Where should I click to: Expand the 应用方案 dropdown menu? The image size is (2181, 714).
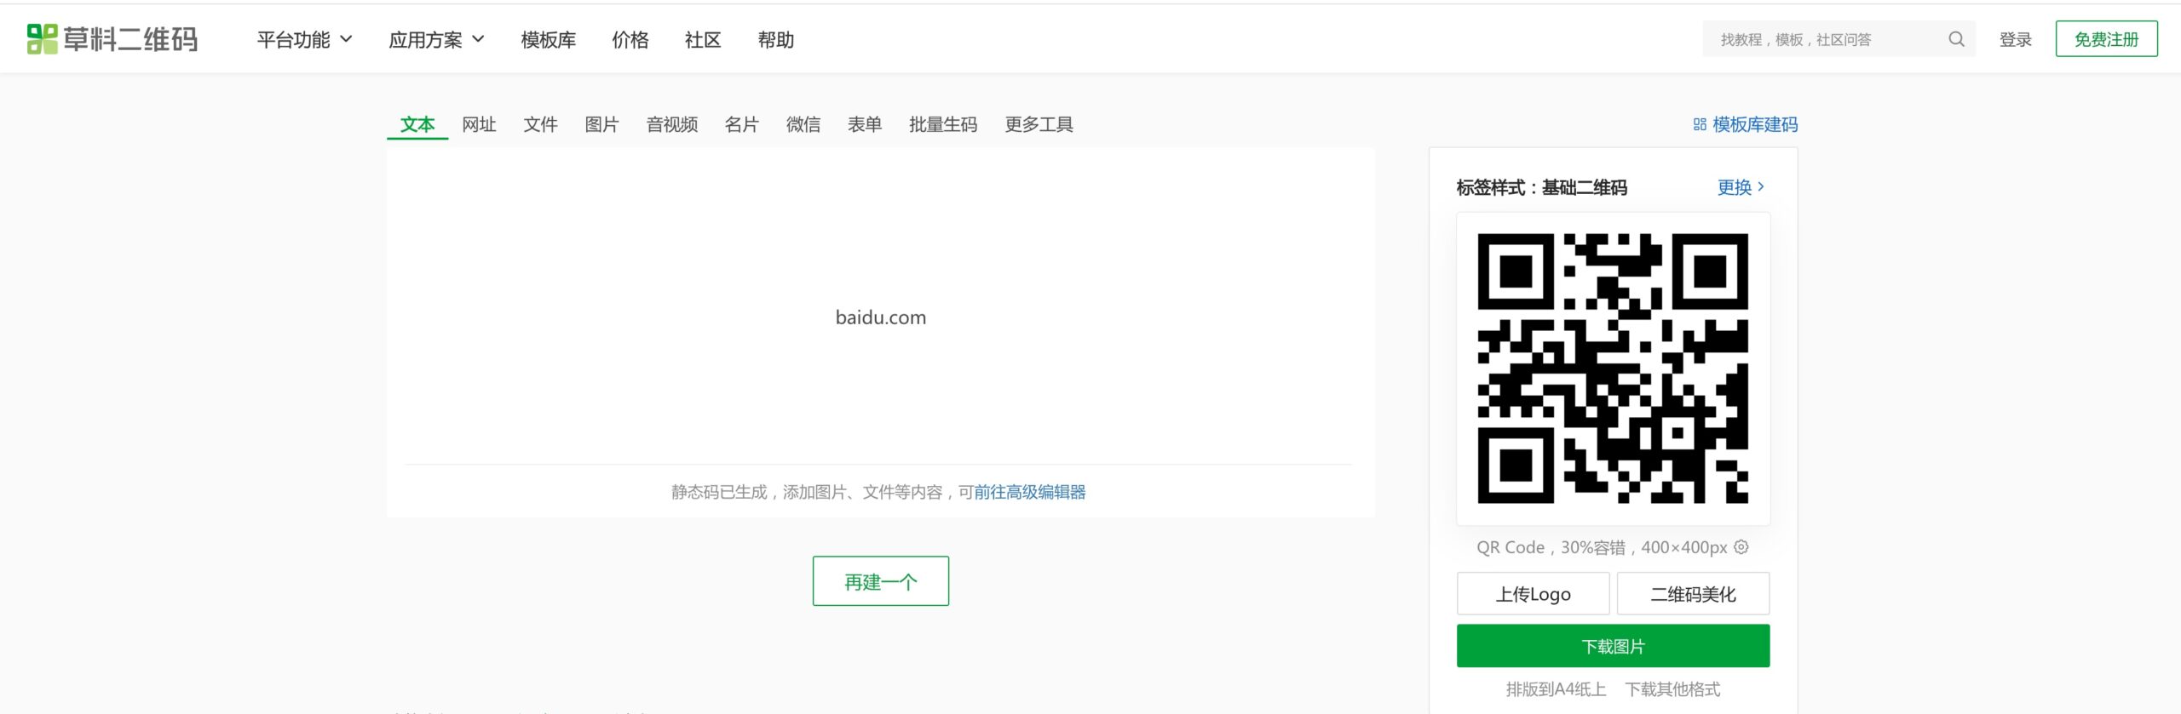pos(437,39)
